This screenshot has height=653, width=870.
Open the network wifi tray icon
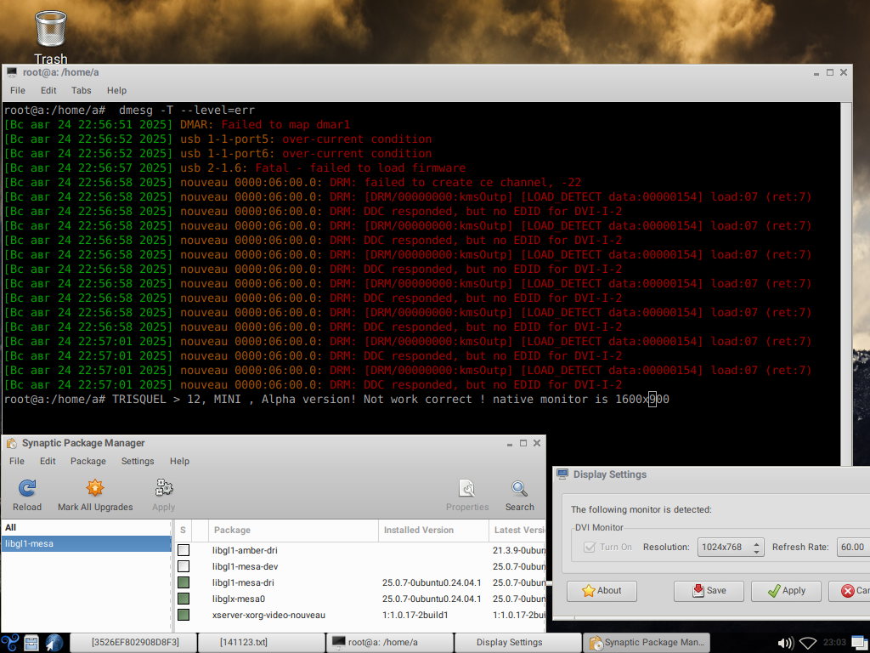[x=808, y=643]
